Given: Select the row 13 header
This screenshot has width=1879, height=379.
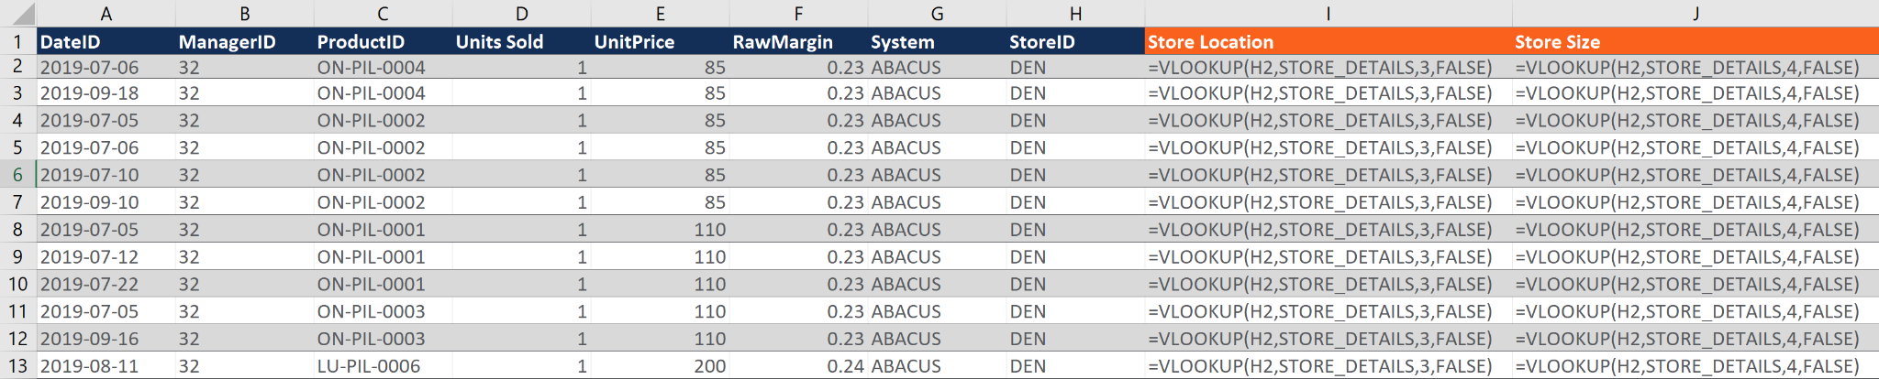Looking at the screenshot, I should click(17, 366).
